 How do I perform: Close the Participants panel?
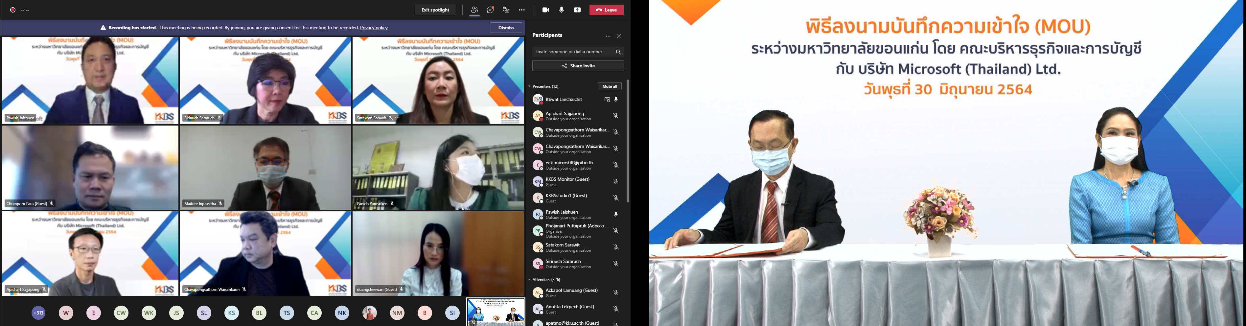(x=619, y=36)
